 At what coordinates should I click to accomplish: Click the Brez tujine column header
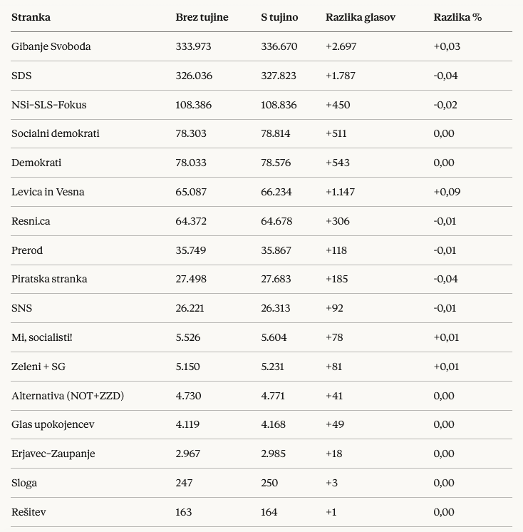coord(202,17)
